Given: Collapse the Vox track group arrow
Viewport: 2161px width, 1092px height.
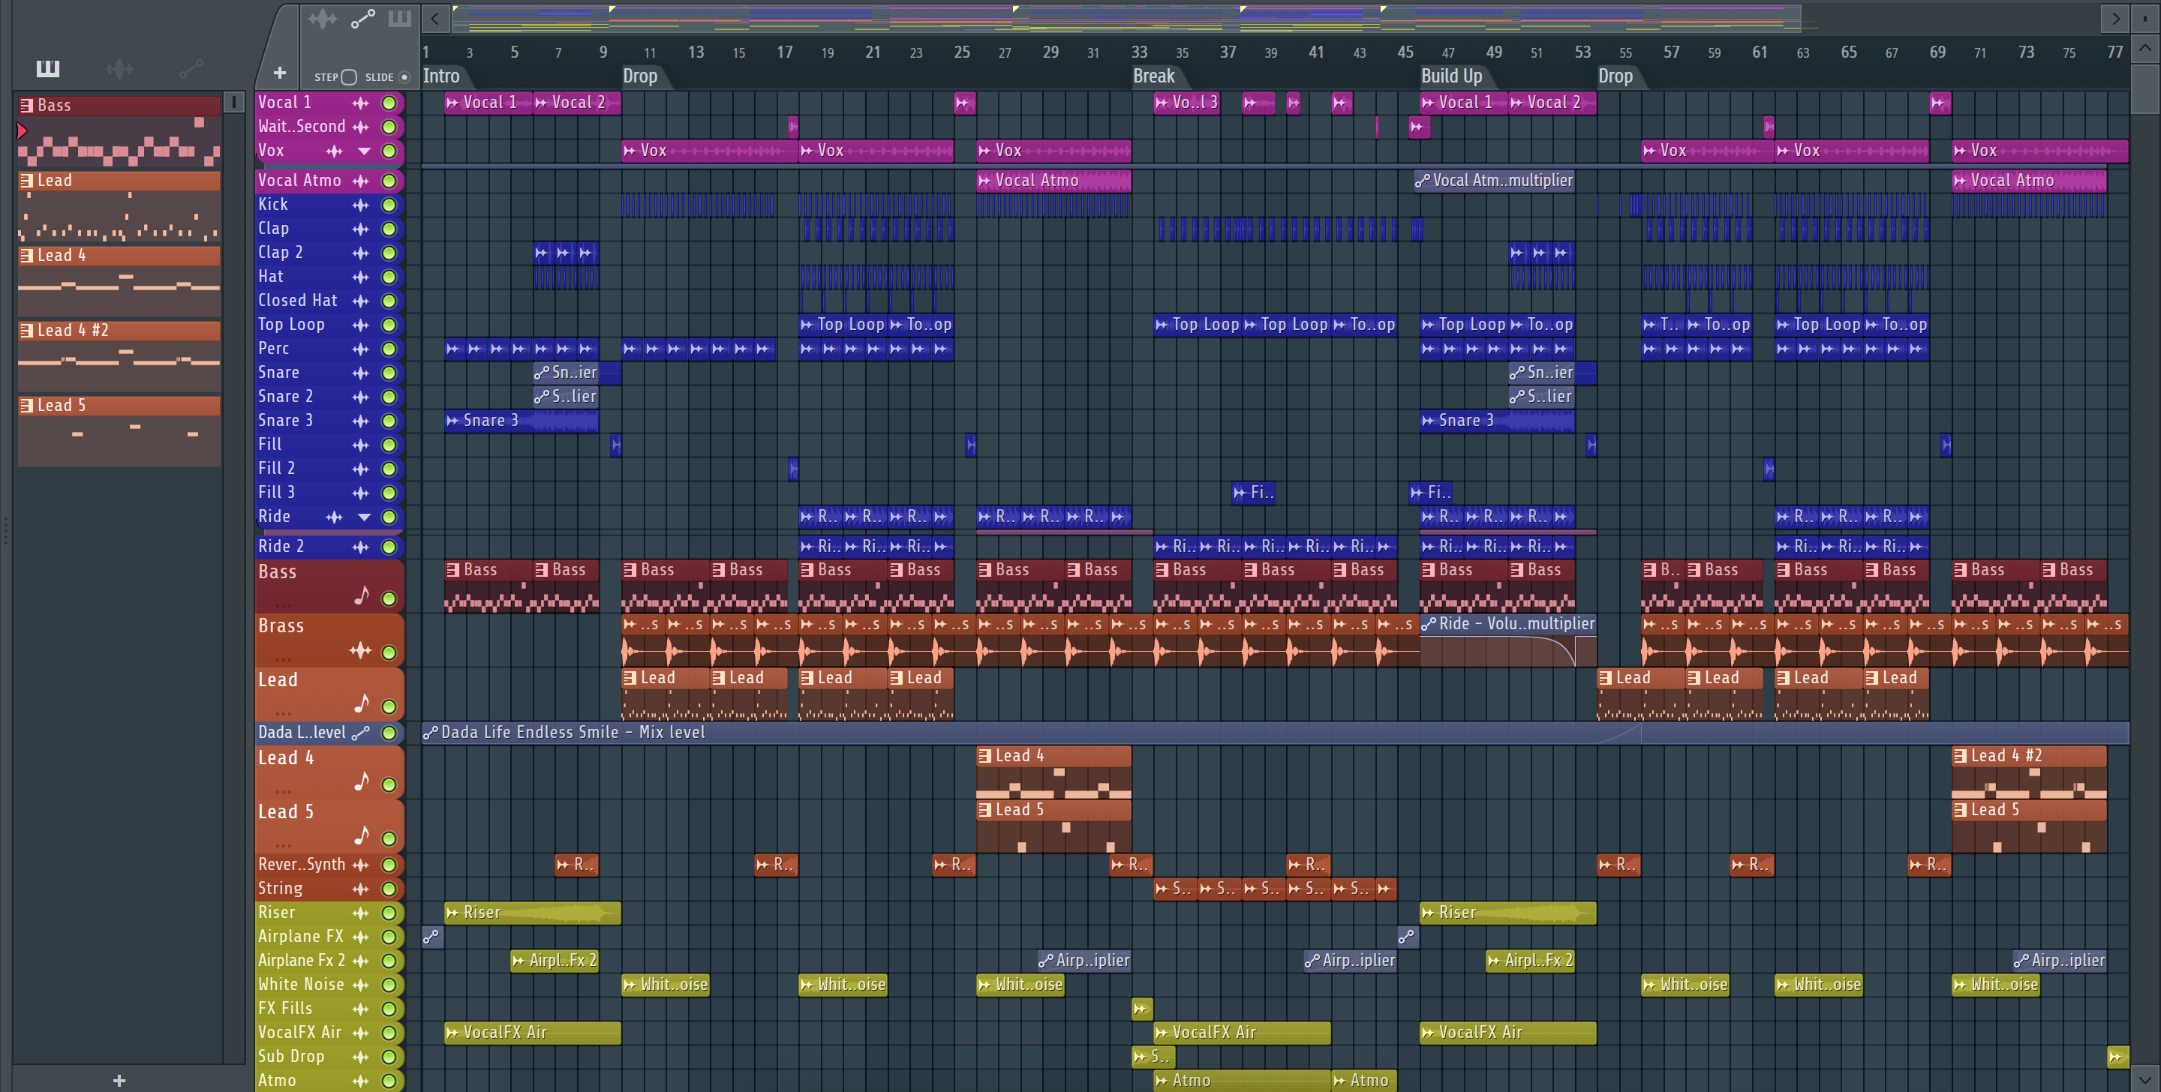Looking at the screenshot, I should pyautogui.click(x=364, y=151).
